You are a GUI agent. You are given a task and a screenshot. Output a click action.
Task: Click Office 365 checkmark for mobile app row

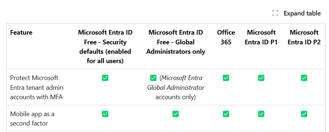[226, 114]
